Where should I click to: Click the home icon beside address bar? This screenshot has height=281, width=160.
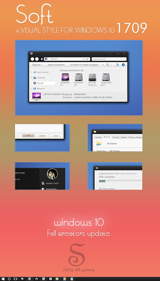pyautogui.click(x=42, y=59)
